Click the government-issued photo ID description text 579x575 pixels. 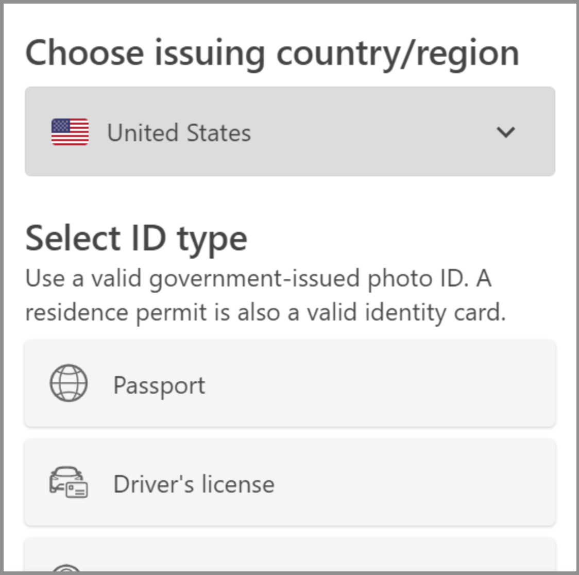click(x=258, y=279)
